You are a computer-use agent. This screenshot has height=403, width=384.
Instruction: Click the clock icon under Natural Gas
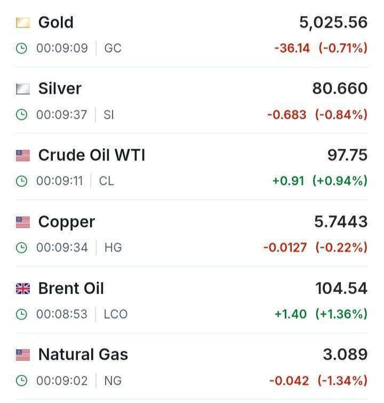pos(21,381)
